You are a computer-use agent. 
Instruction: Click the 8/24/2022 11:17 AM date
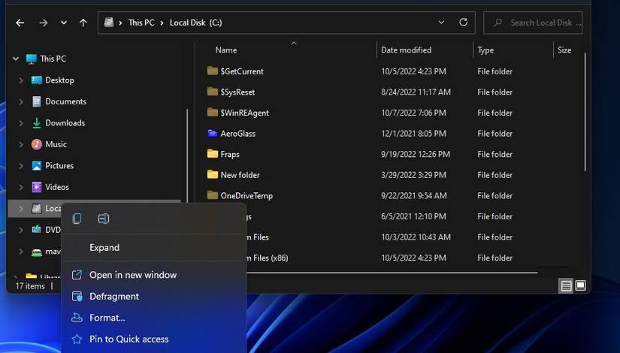(x=416, y=92)
